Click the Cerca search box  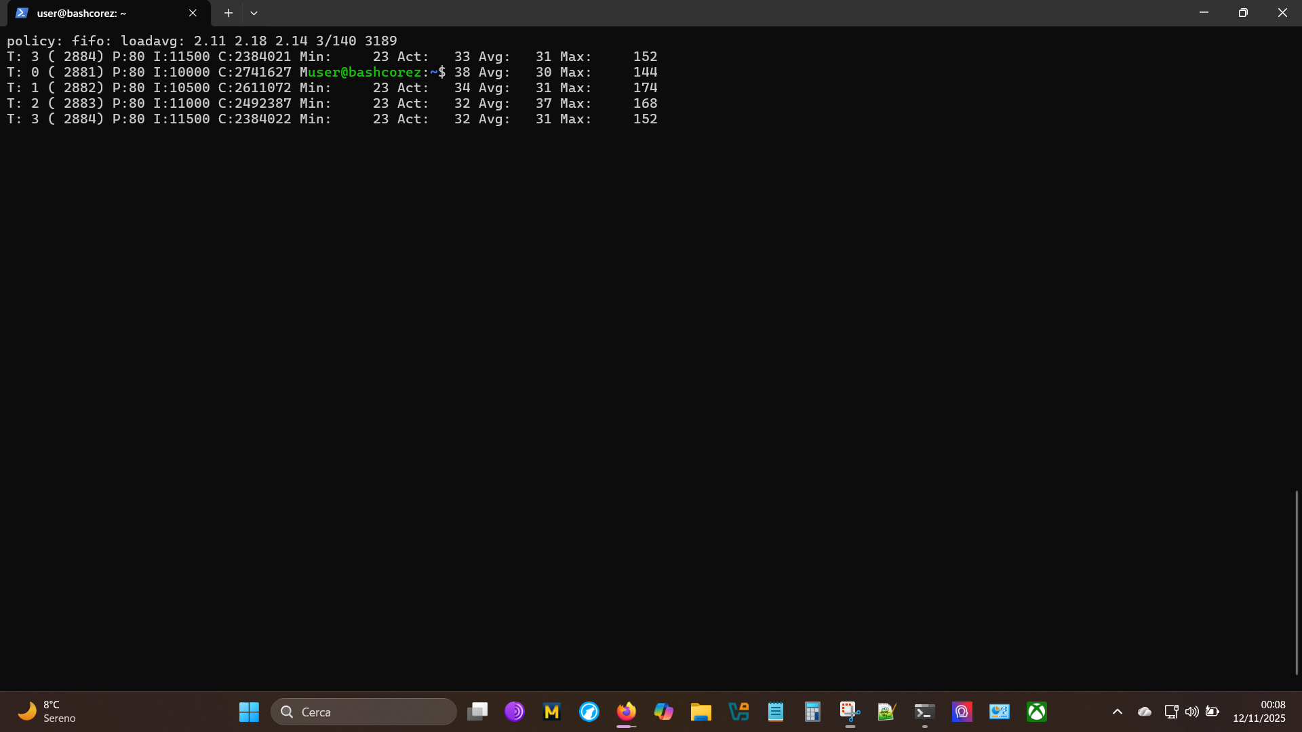(x=363, y=712)
